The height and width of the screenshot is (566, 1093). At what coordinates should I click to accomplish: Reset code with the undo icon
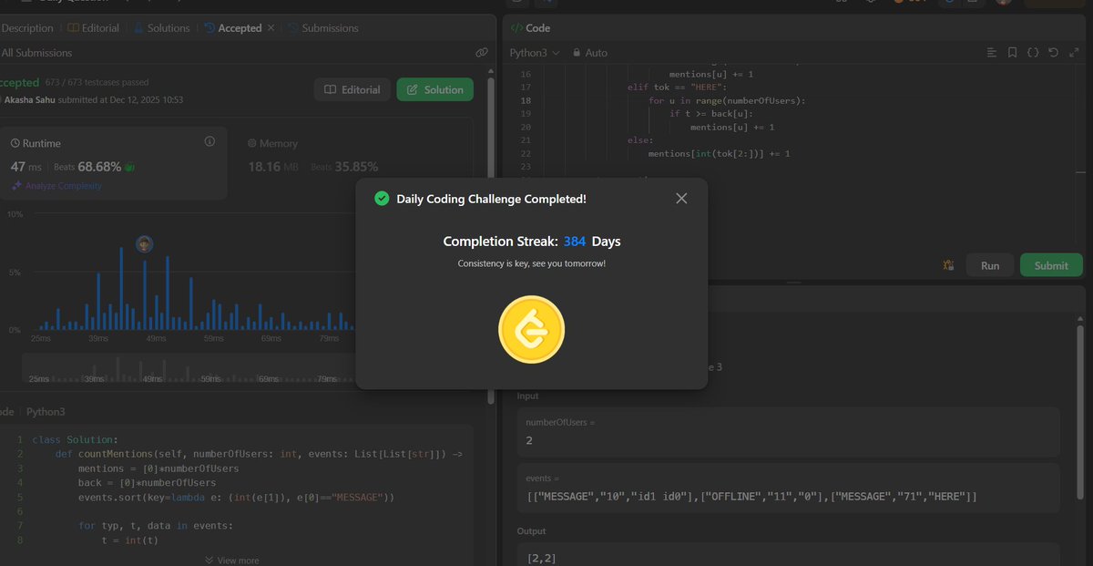click(1053, 52)
